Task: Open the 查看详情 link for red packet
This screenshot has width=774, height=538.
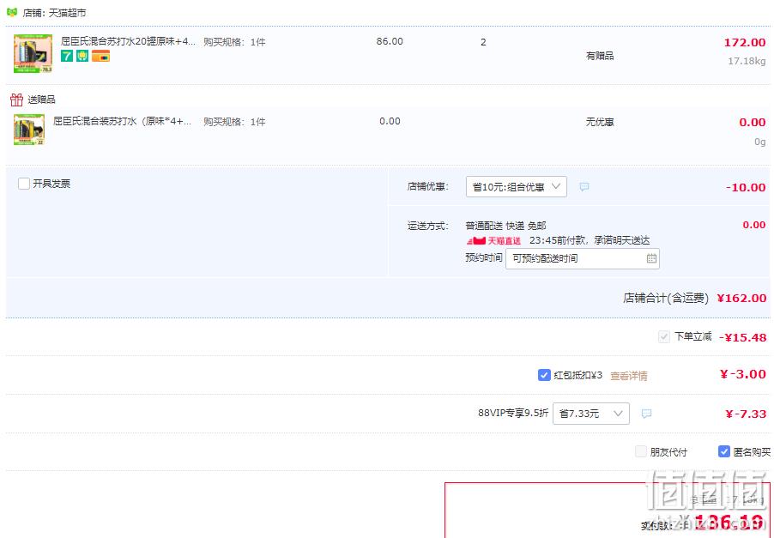Action: click(628, 376)
